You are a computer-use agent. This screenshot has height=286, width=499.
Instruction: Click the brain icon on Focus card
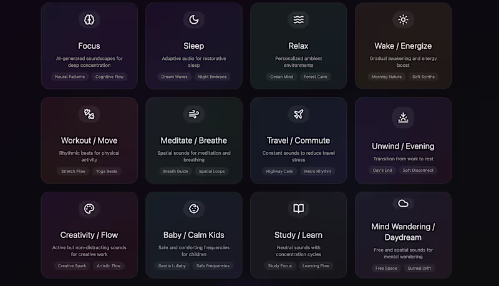[x=89, y=19]
